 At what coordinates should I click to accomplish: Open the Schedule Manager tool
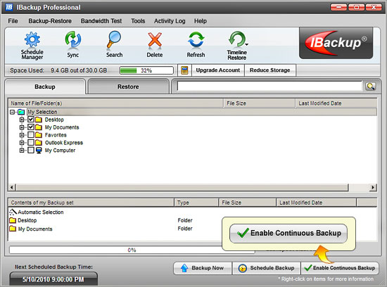coord(32,46)
